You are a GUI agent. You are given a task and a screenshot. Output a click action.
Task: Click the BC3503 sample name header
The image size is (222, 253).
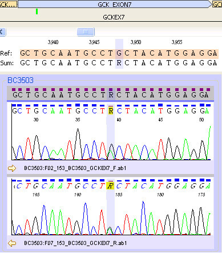pyautogui.click(x=21, y=80)
